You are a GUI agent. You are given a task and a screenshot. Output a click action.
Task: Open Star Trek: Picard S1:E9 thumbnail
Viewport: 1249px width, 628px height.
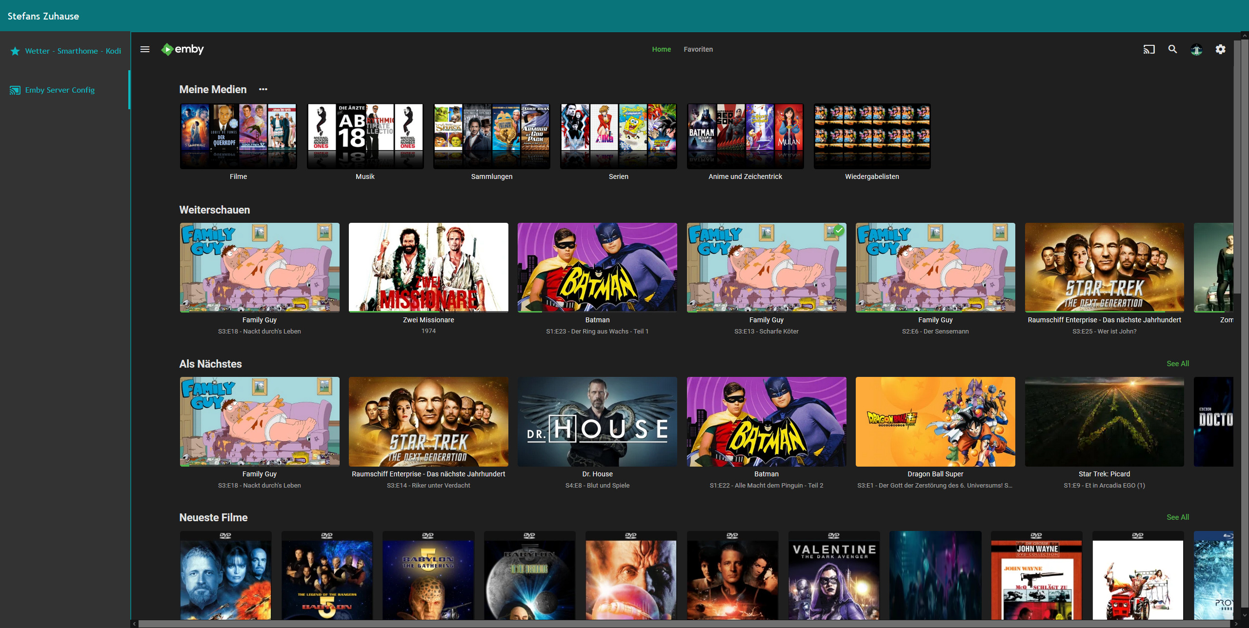(x=1105, y=422)
